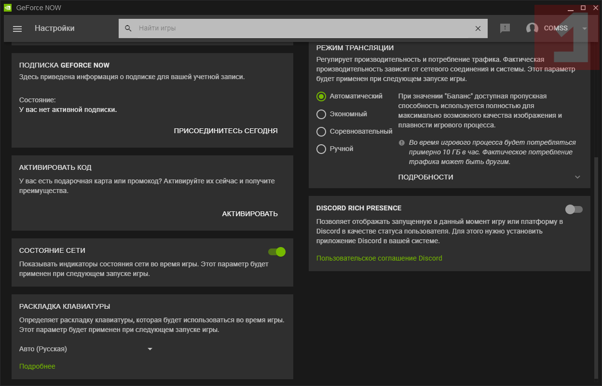
Task: Select the Автоматический streaming mode
Action: coord(321,96)
